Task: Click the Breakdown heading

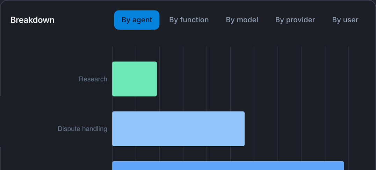Action: coord(32,20)
